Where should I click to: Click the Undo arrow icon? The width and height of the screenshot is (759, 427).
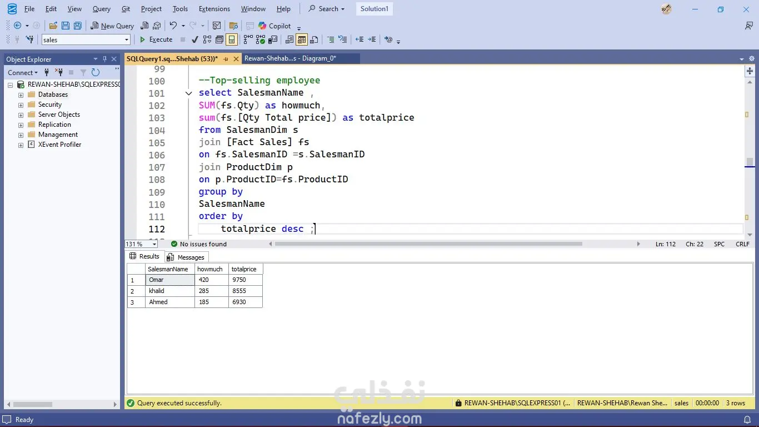[x=173, y=26]
